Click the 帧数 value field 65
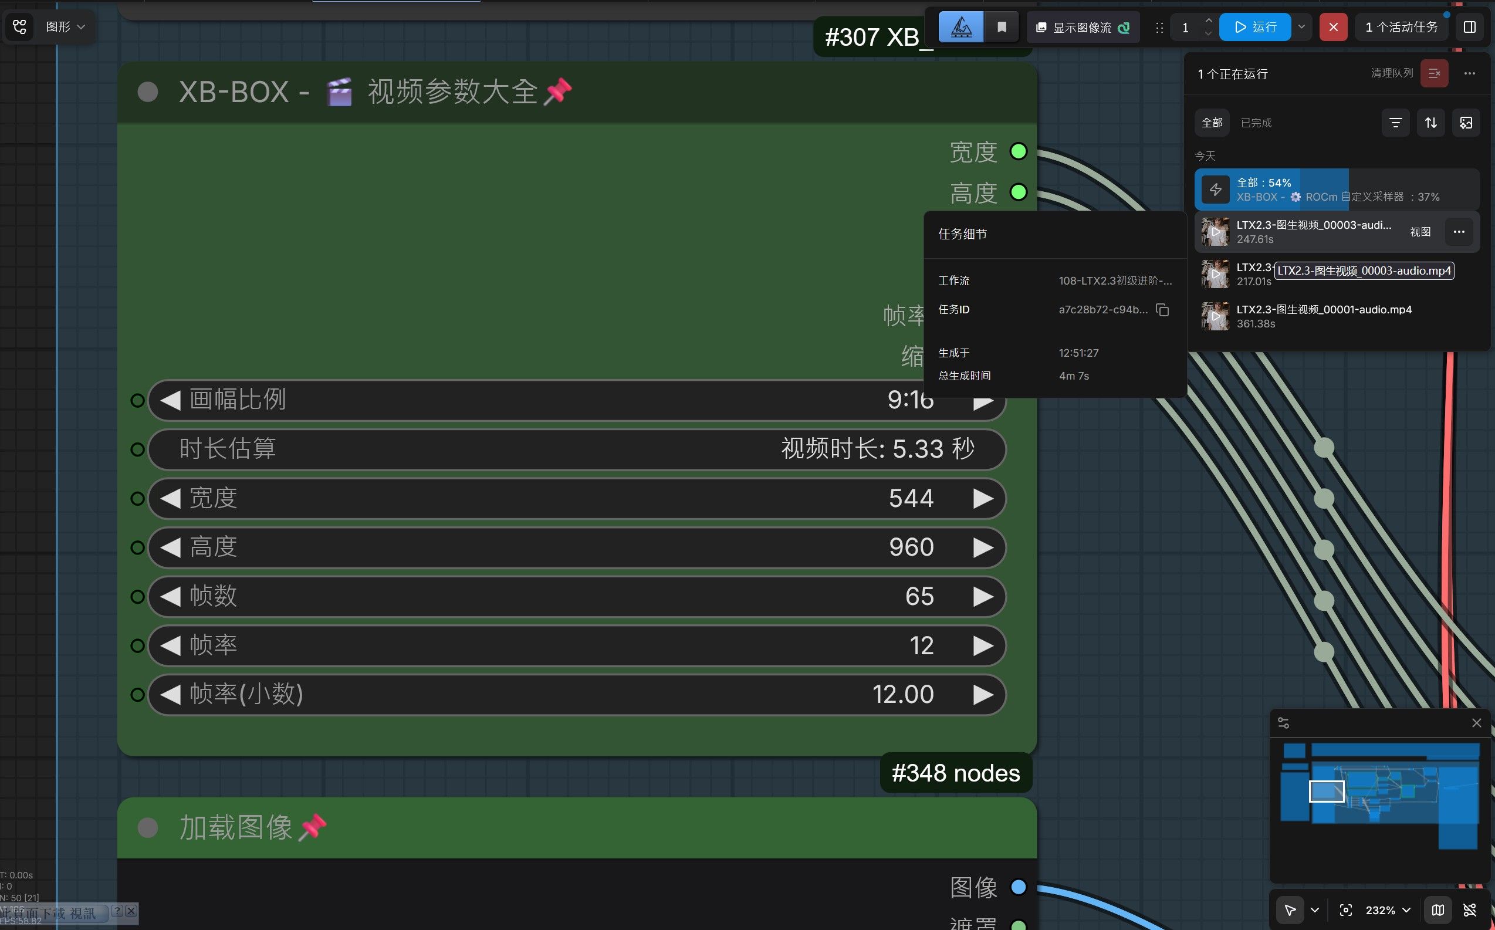The width and height of the screenshot is (1495, 930). tap(577, 597)
